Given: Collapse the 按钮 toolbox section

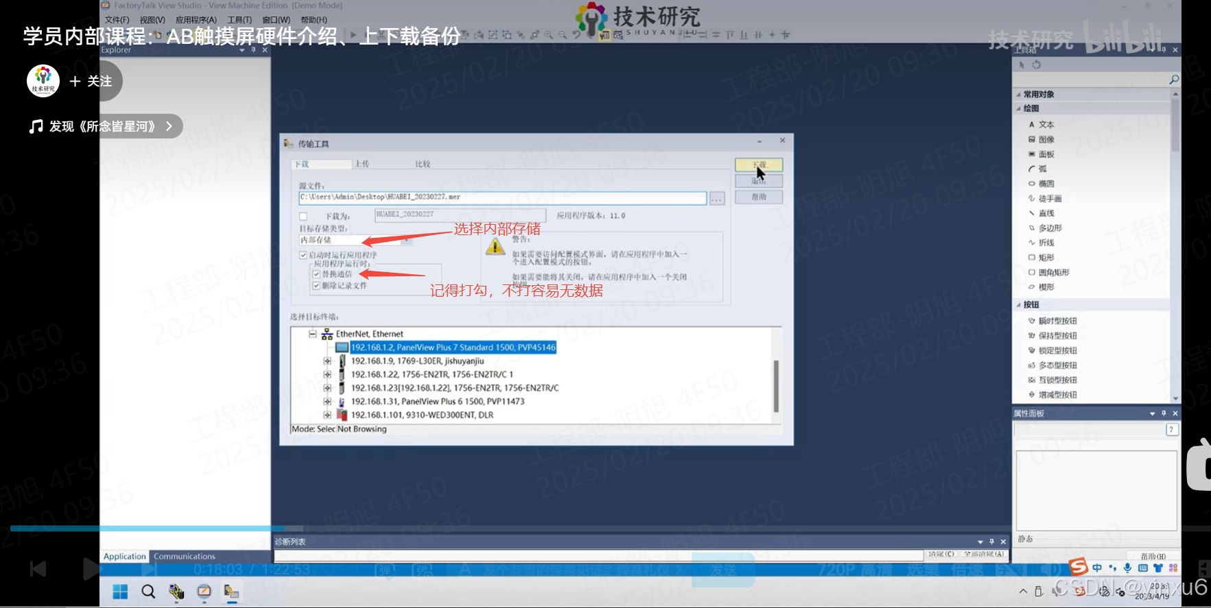Looking at the screenshot, I should [1018, 305].
